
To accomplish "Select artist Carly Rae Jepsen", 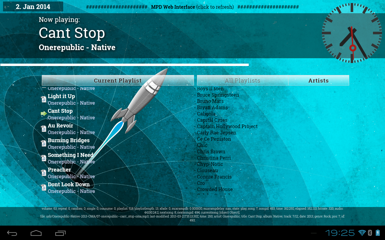I will coord(217,133).
